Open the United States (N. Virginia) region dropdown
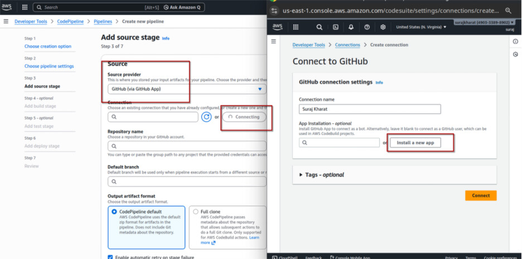Viewport: 522px width, 259px height. click(x=421, y=27)
